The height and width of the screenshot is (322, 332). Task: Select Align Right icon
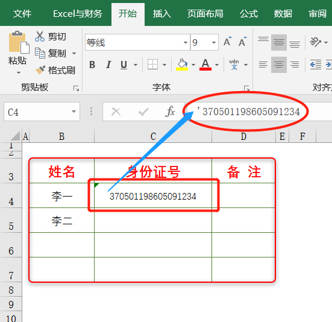pyautogui.click(x=295, y=65)
